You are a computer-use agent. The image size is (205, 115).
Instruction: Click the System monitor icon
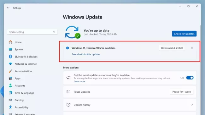click(10, 49)
